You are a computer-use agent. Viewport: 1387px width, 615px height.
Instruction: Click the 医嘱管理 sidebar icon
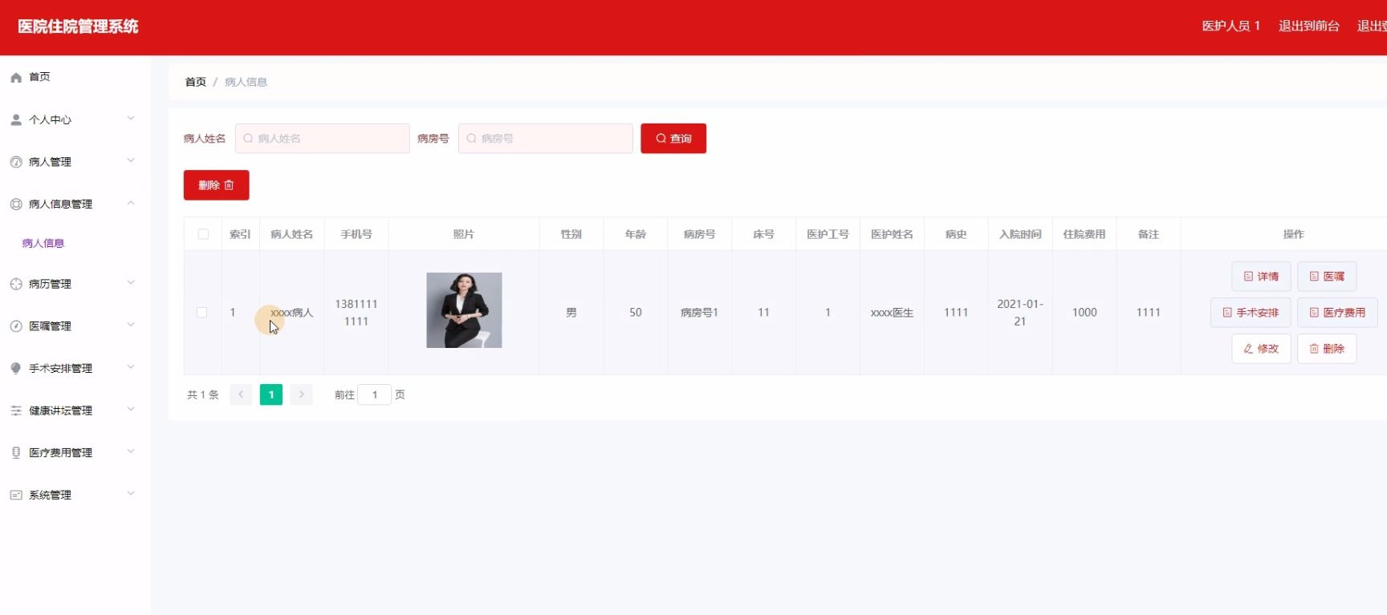tap(16, 326)
